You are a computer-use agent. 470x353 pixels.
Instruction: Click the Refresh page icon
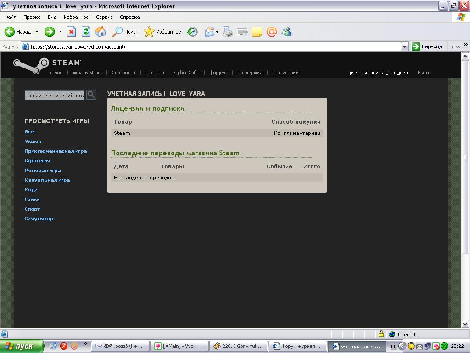pyautogui.click(x=86, y=32)
